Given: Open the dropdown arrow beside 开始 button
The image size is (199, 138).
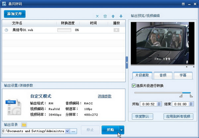Looking at the screenshot, I should [122, 130].
